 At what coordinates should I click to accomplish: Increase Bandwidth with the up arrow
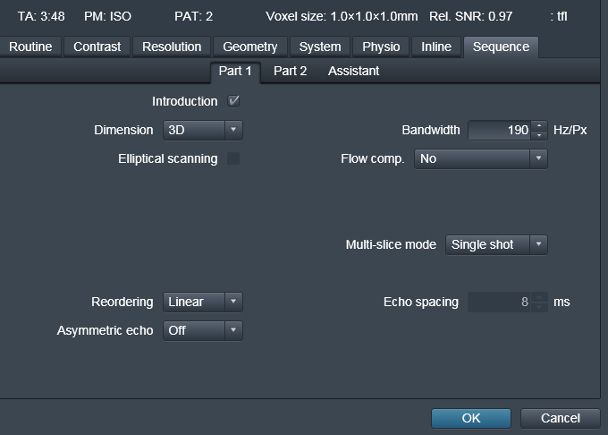pyautogui.click(x=539, y=125)
